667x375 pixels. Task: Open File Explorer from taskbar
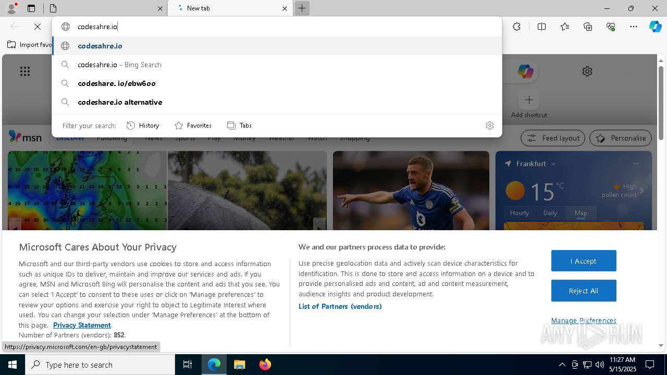click(239, 365)
